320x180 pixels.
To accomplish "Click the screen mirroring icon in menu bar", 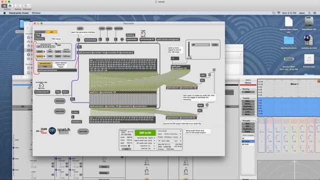I will tap(273, 13).
